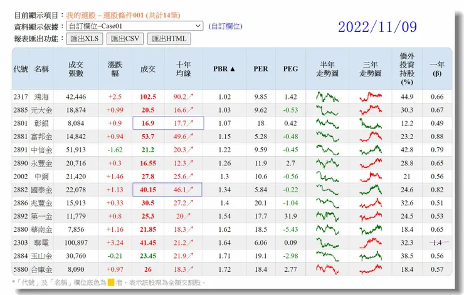Sort by the PBR column header
464x295 pixels.
point(224,69)
